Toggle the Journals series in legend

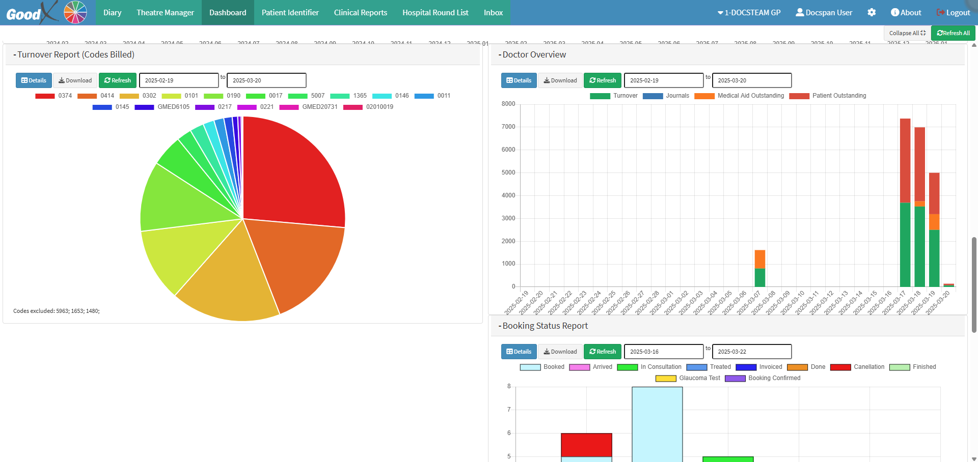pyautogui.click(x=666, y=96)
